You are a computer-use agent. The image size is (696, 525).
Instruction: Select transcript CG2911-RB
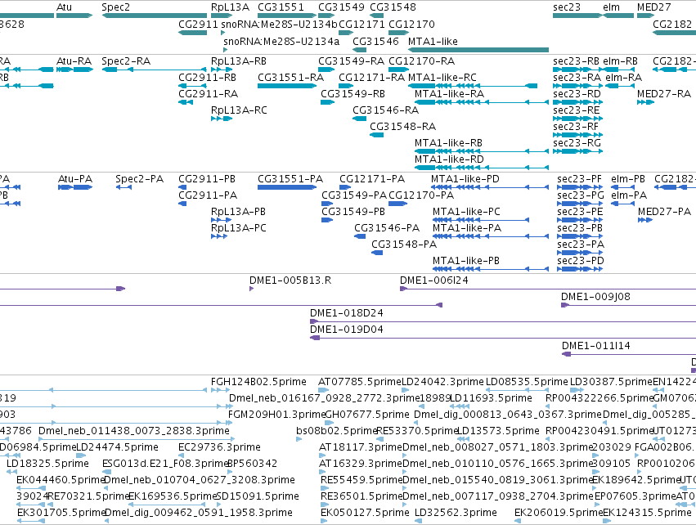pyautogui.click(x=192, y=86)
